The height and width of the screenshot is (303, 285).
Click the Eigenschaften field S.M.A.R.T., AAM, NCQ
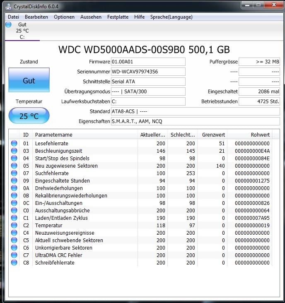196,121
